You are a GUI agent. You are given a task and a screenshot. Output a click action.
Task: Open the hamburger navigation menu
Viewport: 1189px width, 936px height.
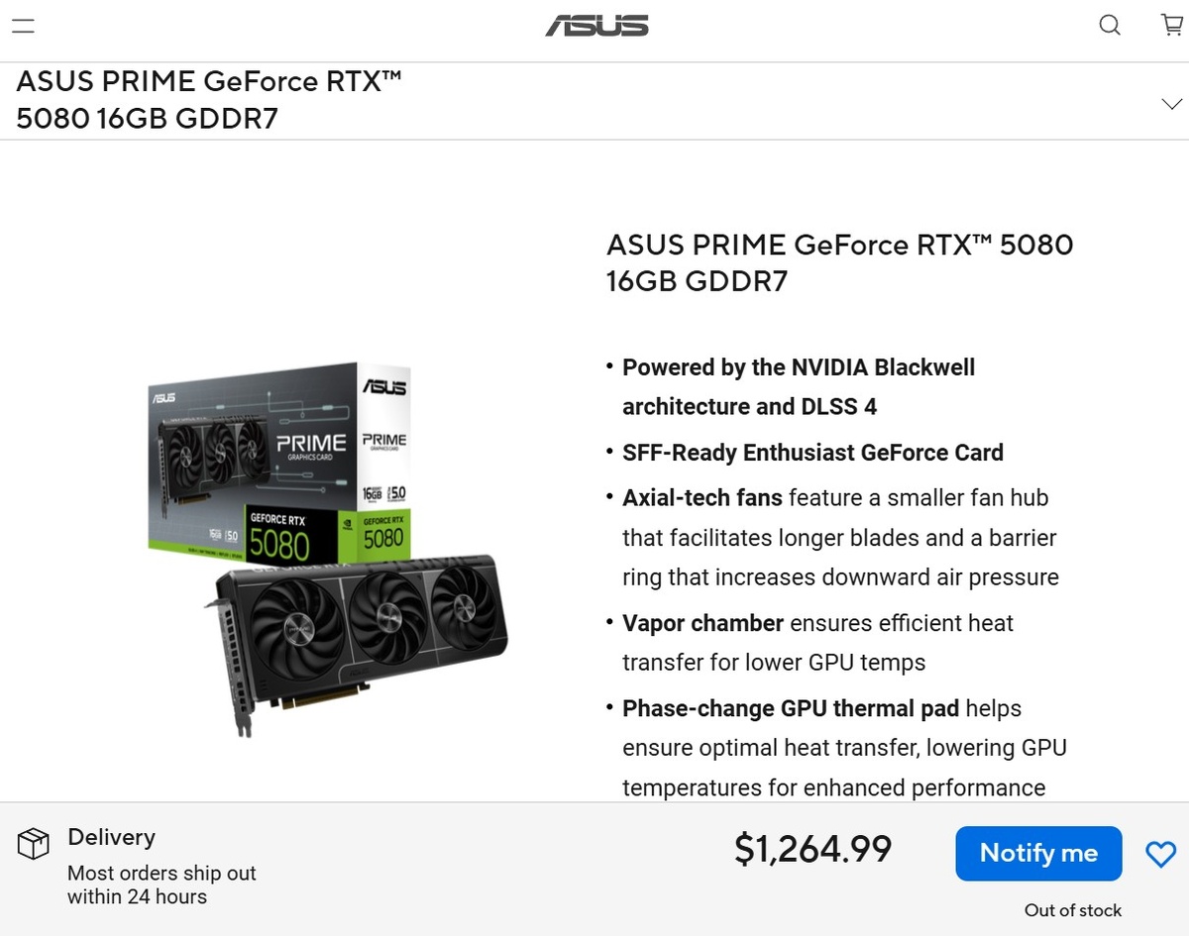(23, 27)
